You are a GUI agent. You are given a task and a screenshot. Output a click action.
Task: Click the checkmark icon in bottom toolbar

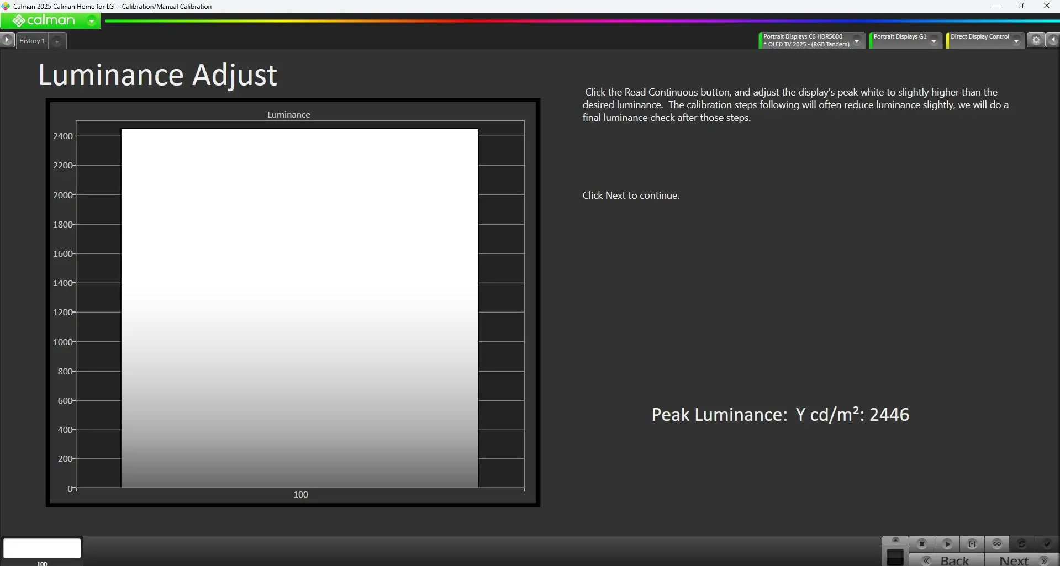[1046, 544]
